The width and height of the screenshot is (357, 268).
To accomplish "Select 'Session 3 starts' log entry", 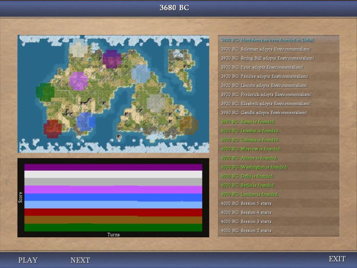I will coord(279,222).
